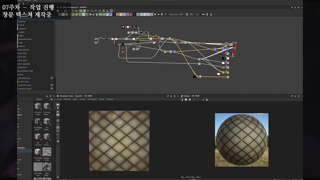Reset parent size with the circular arrow icon
Screen dimensions: 320x180
[197, 14]
